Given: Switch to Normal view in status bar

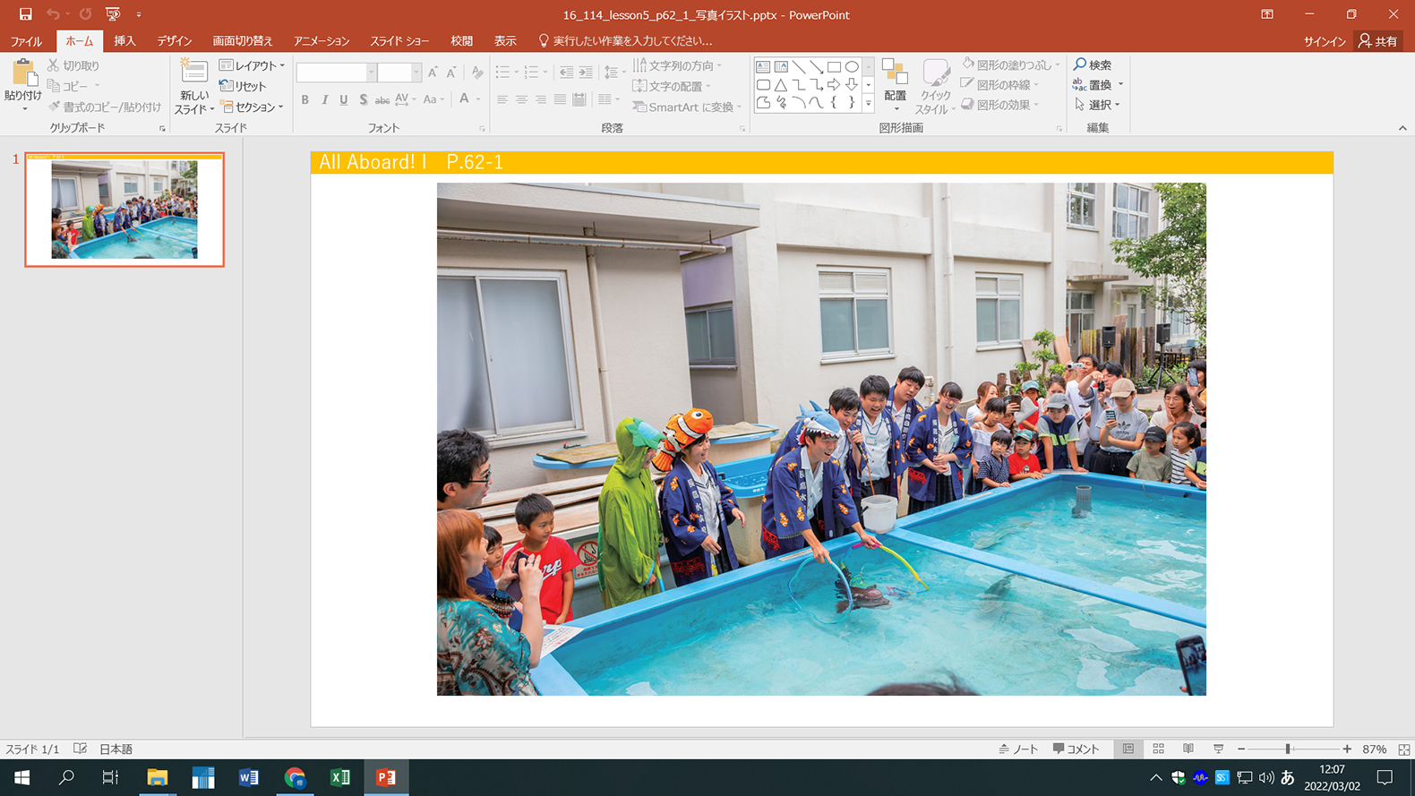Looking at the screenshot, I should [x=1128, y=749].
